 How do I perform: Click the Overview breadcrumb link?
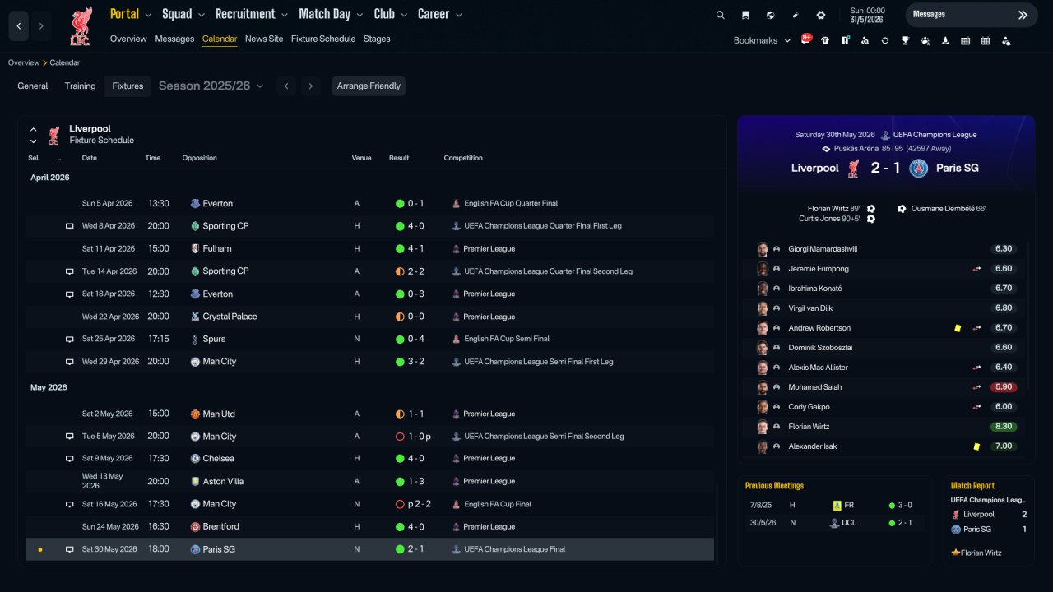(x=24, y=62)
